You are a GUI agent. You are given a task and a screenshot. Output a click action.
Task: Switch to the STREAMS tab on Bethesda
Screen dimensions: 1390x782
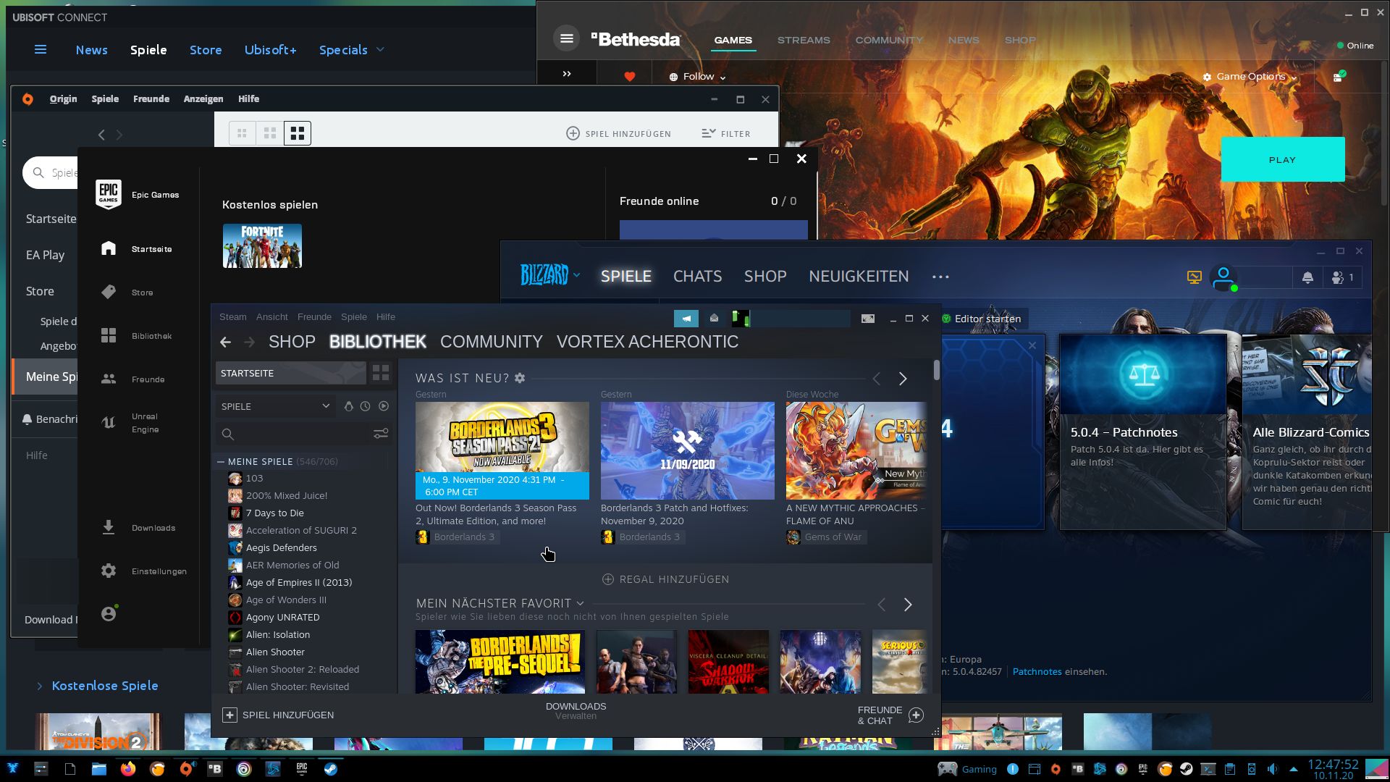pyautogui.click(x=804, y=40)
